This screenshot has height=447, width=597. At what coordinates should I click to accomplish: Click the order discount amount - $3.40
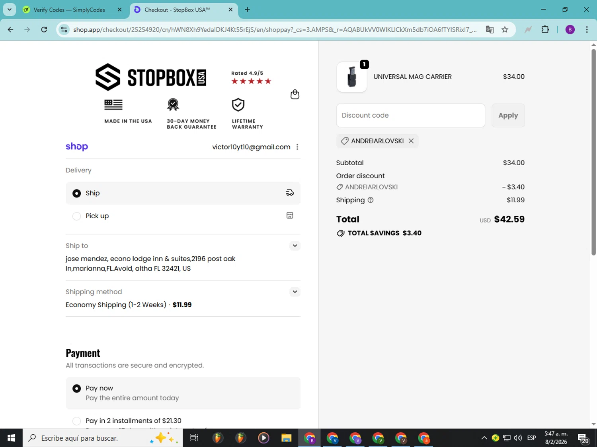(513, 187)
